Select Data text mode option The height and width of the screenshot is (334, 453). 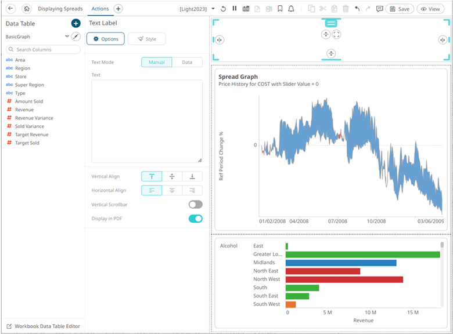pyautogui.click(x=187, y=62)
